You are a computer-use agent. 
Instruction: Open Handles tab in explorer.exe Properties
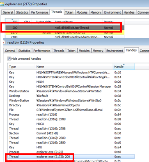tap(129, 12)
